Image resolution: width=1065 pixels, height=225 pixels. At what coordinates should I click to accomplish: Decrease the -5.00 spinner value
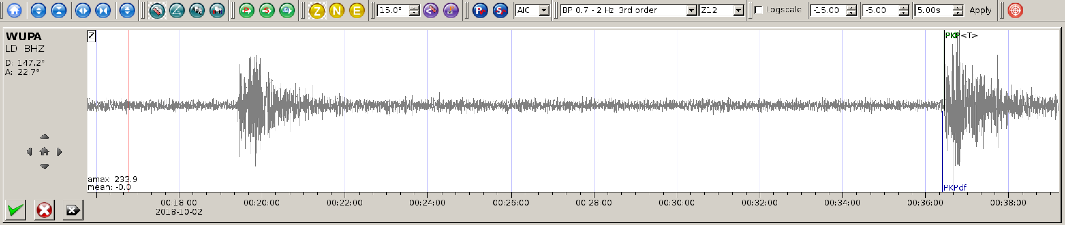click(904, 13)
